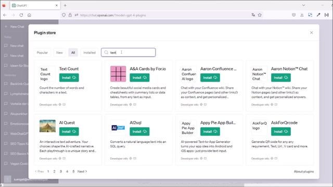Screen dimensions: 333x187
Task: Open the SEO Basics chat in sidebar
Action: 16,154
